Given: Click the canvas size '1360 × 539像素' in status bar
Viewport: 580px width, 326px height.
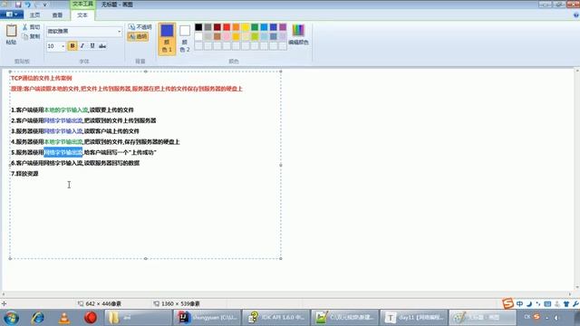Looking at the screenshot, I should click(180, 303).
